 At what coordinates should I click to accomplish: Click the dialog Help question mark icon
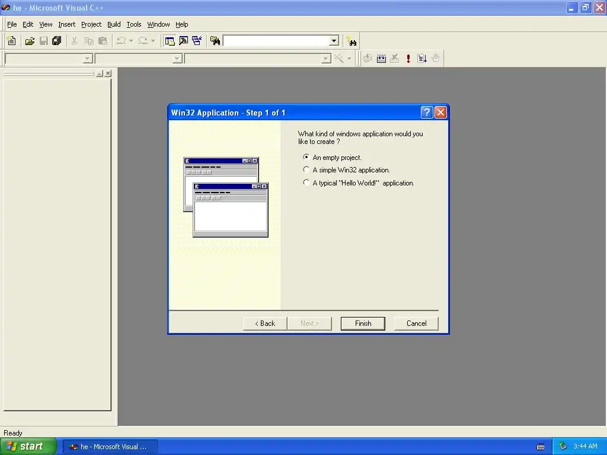[x=427, y=112]
